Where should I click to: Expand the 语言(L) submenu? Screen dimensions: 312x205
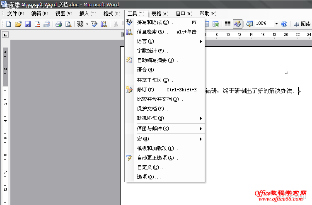(x=165, y=41)
